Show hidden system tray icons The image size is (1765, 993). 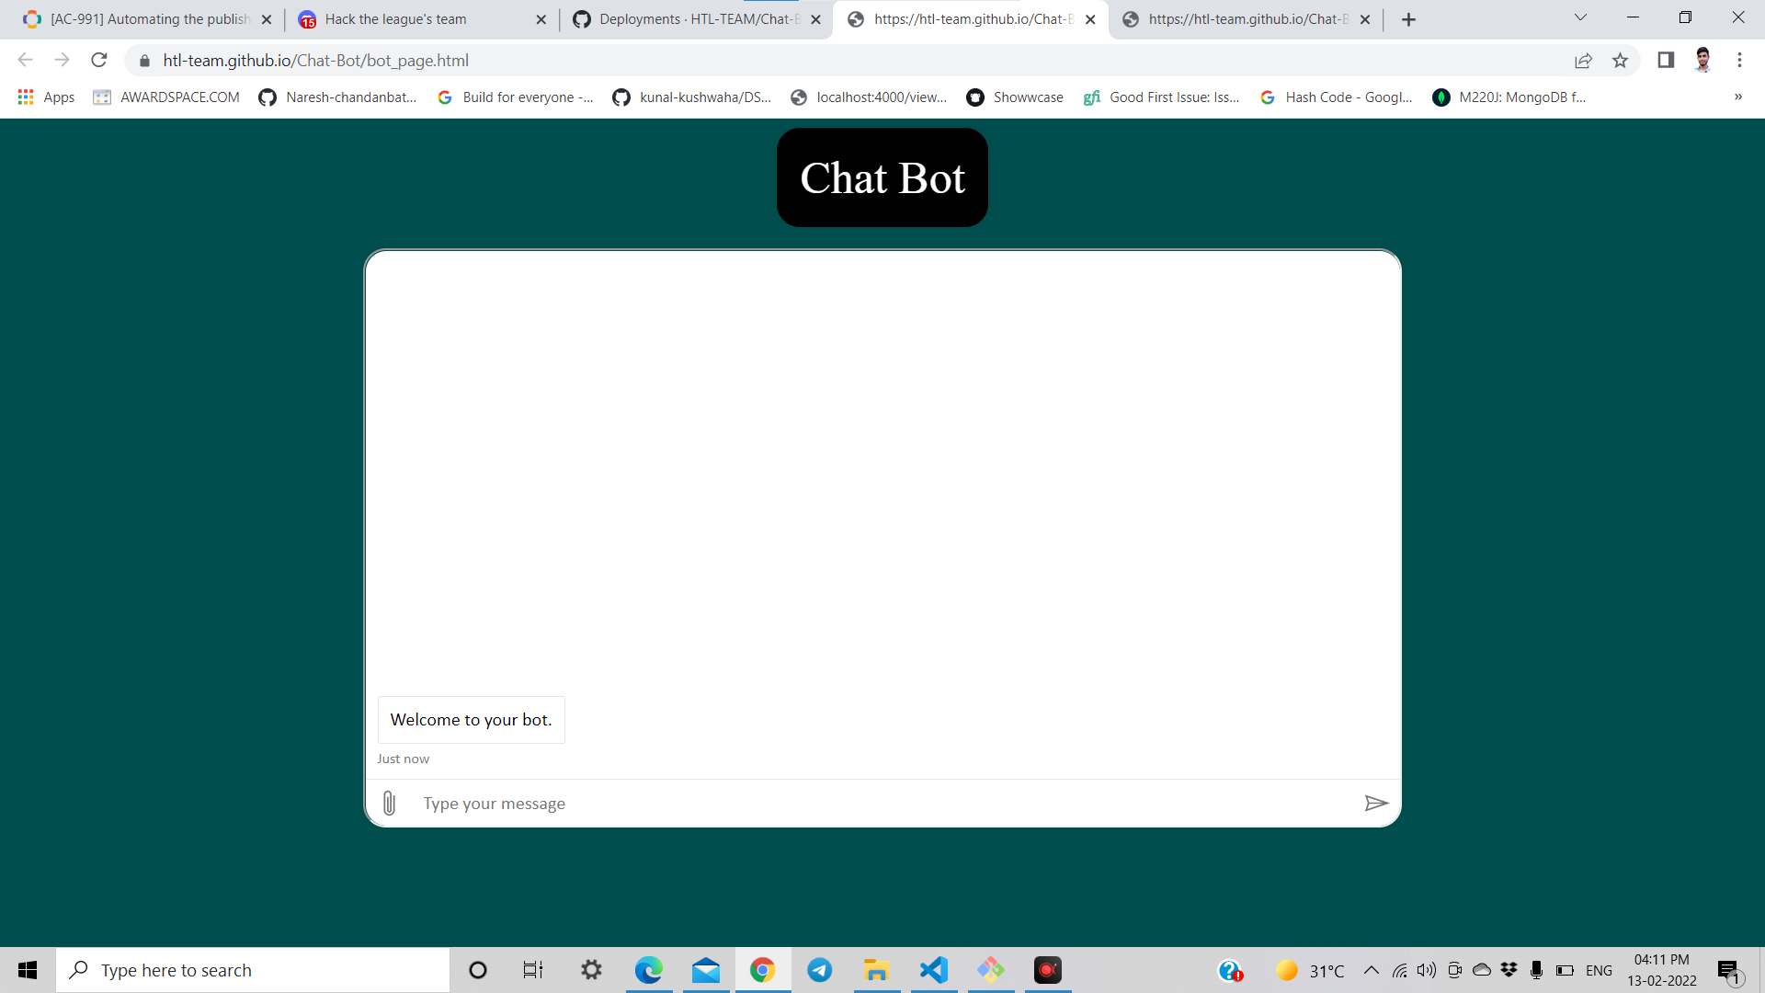click(1371, 970)
